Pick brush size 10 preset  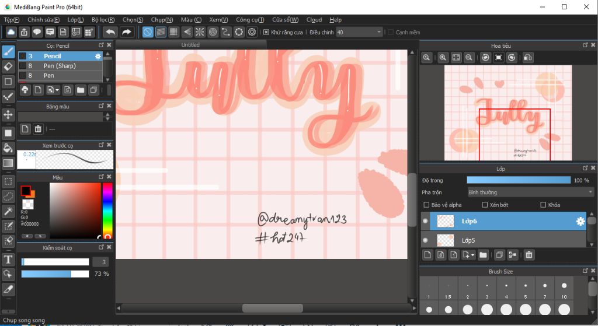pos(564,289)
